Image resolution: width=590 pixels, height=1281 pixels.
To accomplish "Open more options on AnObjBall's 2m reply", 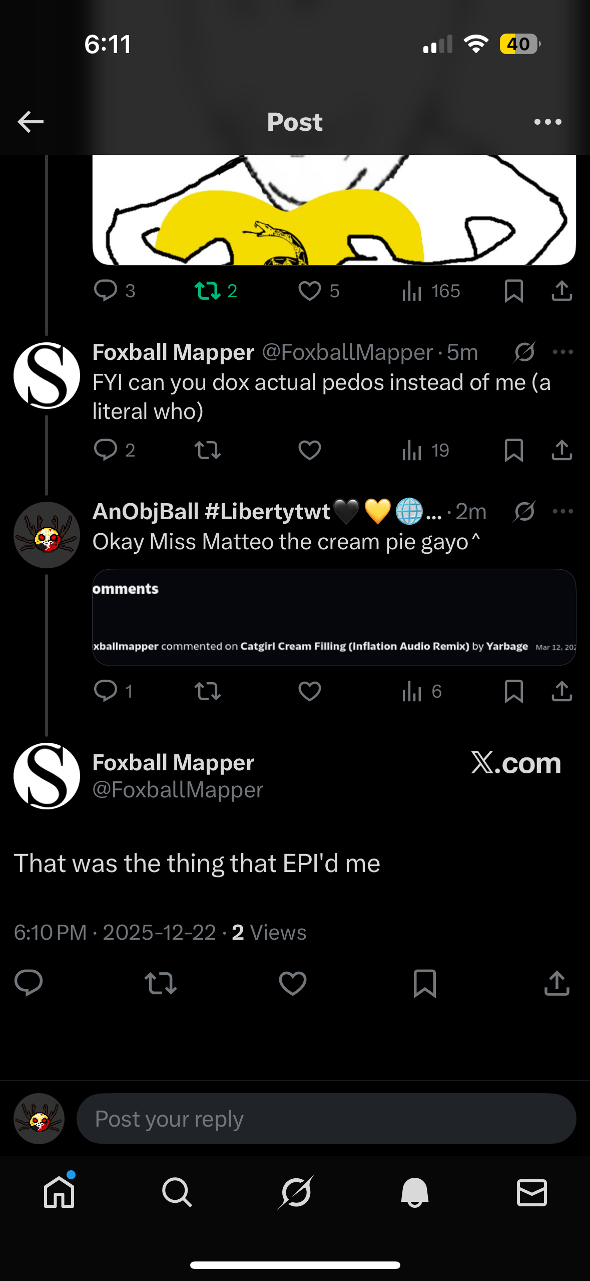I will tap(562, 511).
